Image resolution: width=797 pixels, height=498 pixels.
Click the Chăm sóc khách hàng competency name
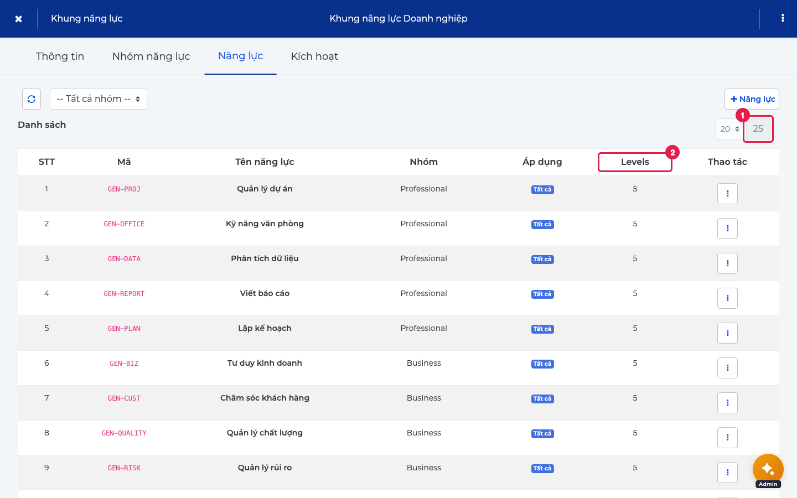[265, 398]
